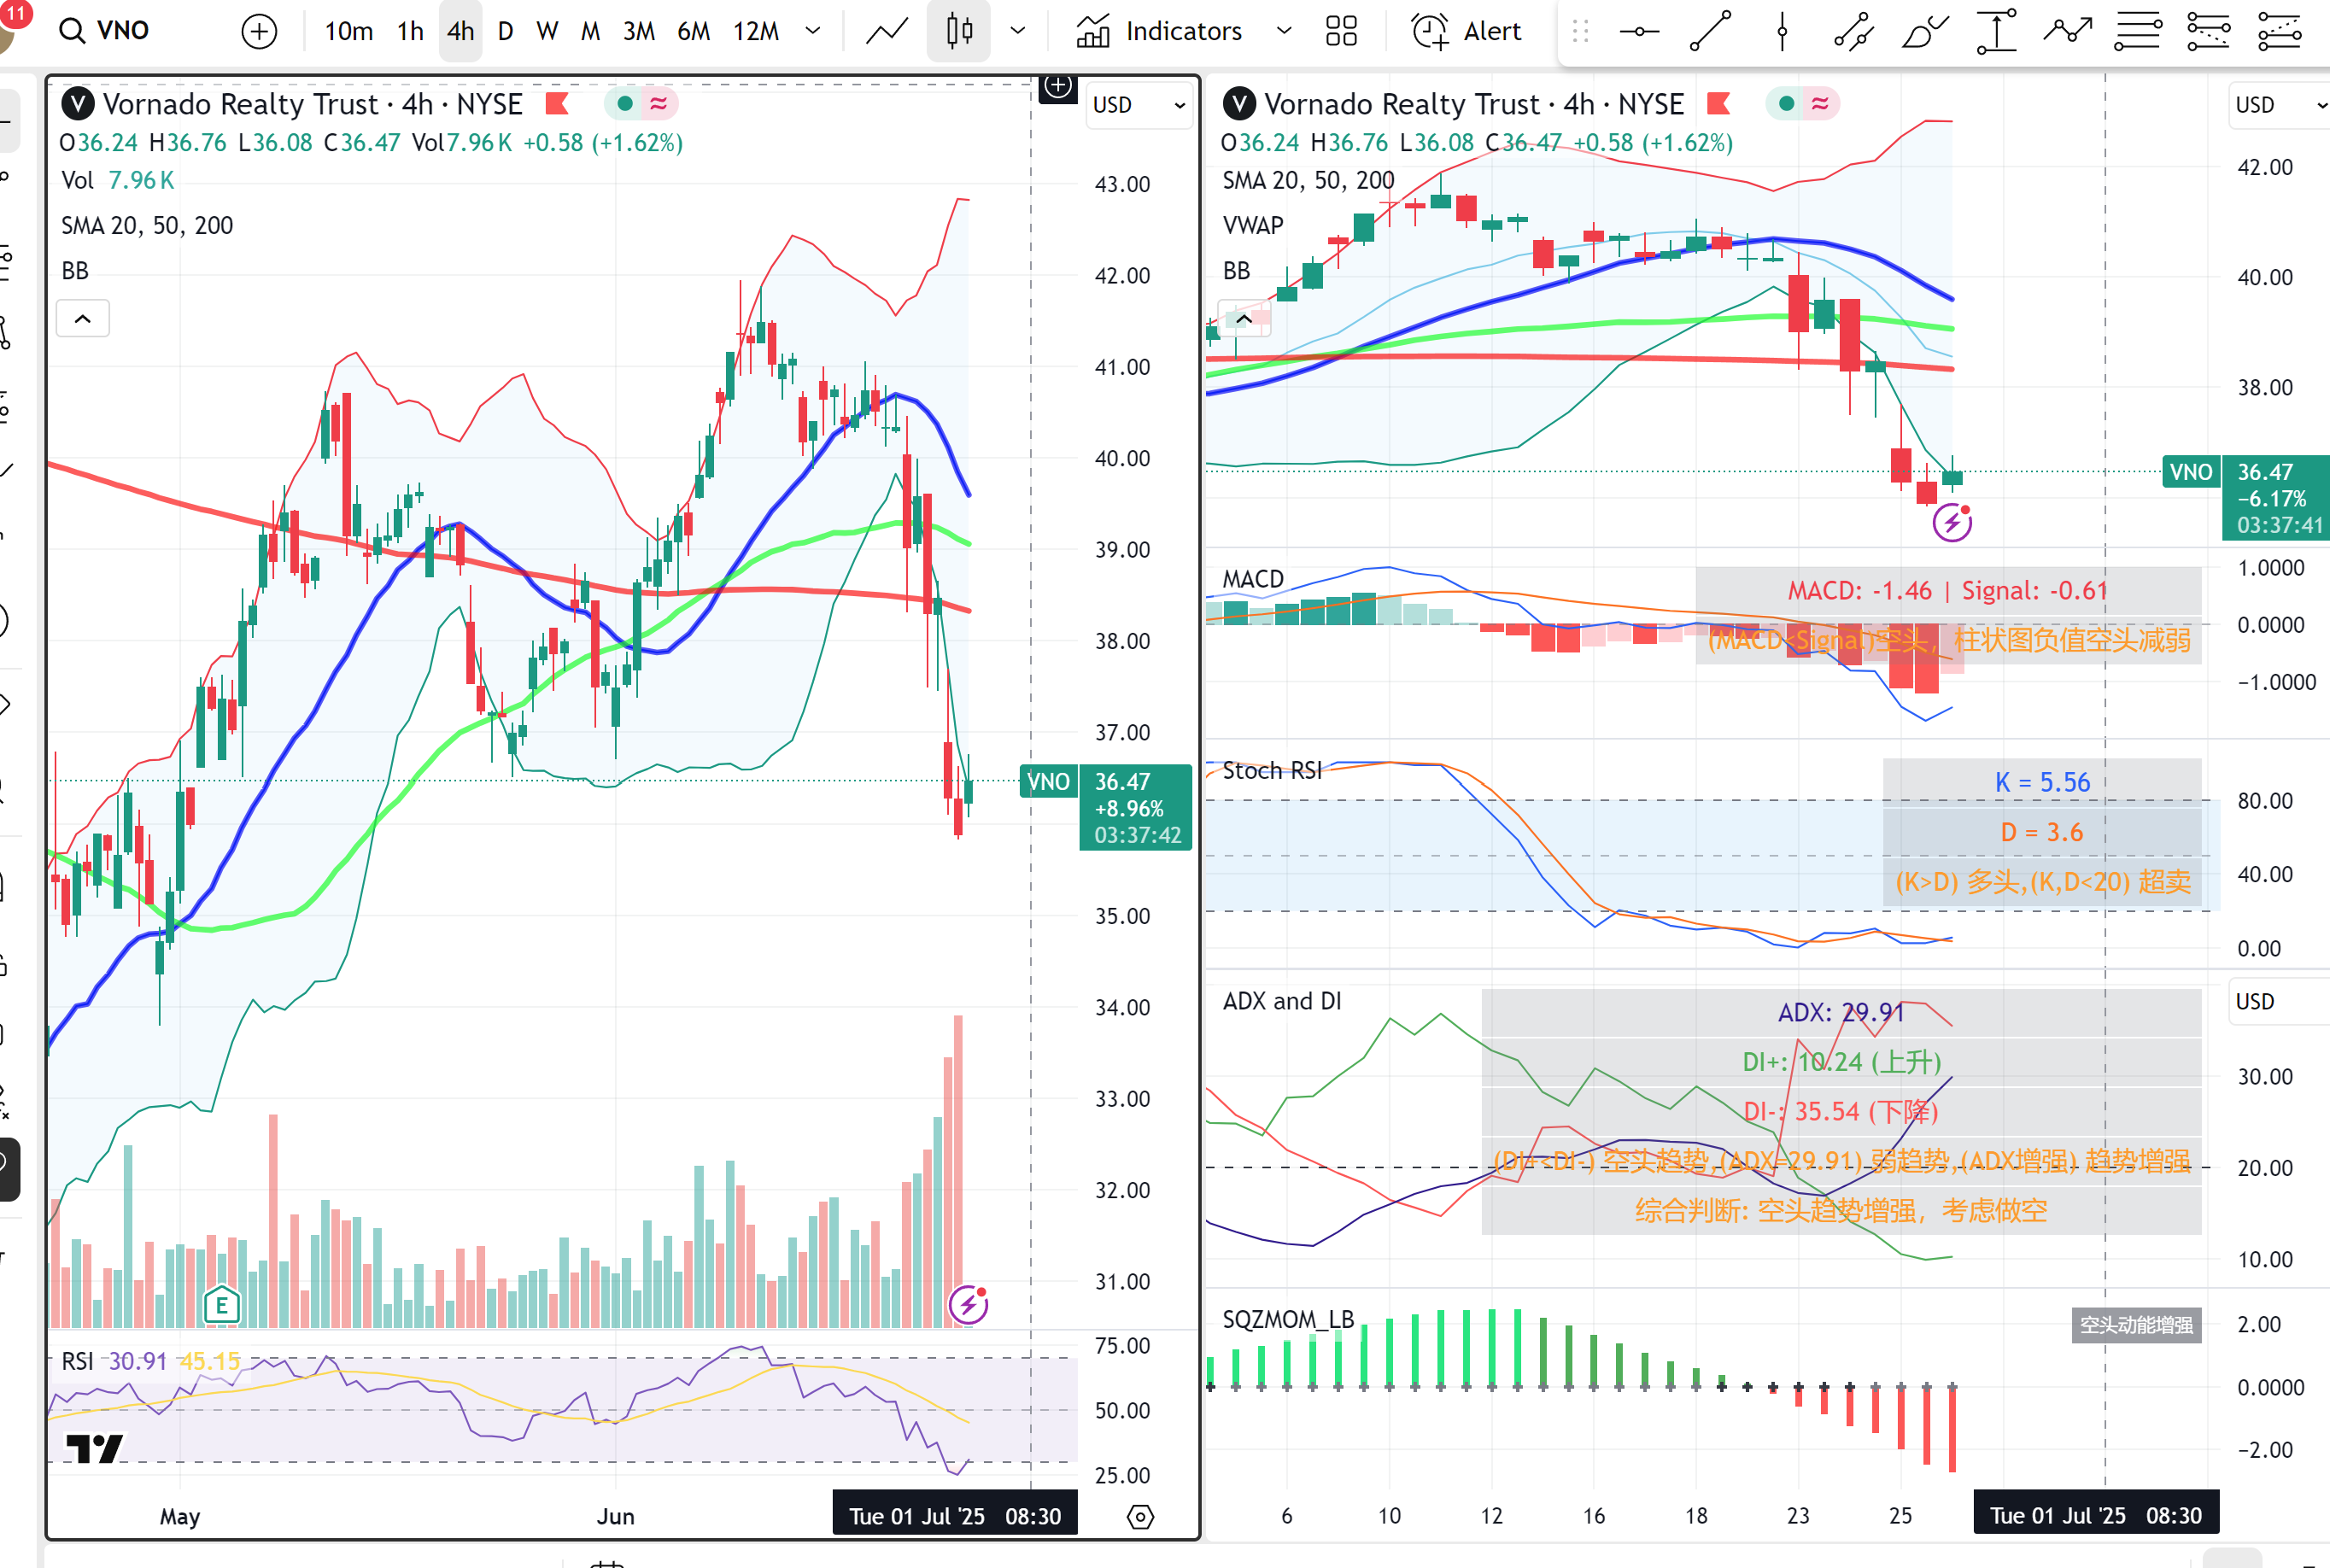Open the USD currency dropdown
The width and height of the screenshot is (2330, 1568).
(x=1138, y=105)
